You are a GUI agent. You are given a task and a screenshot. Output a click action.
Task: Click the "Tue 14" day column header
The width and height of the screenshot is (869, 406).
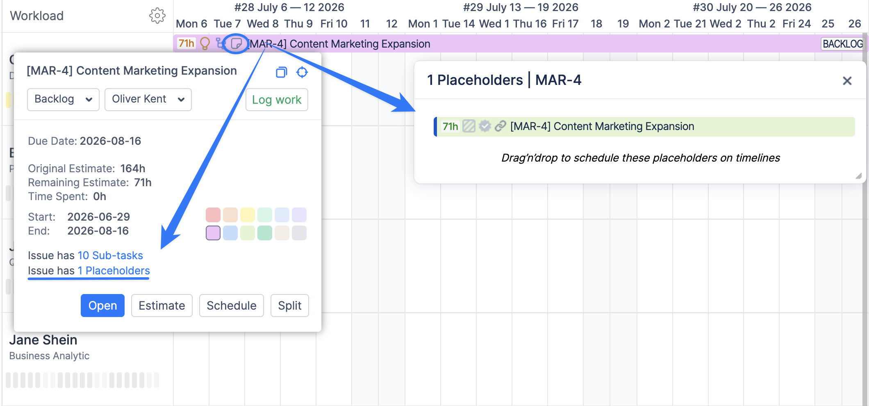point(459,24)
